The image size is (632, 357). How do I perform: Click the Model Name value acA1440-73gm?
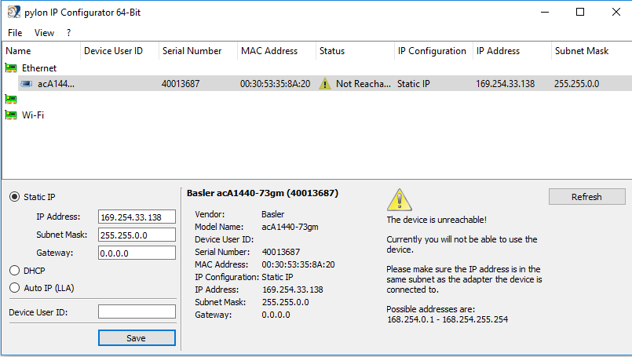(x=290, y=227)
